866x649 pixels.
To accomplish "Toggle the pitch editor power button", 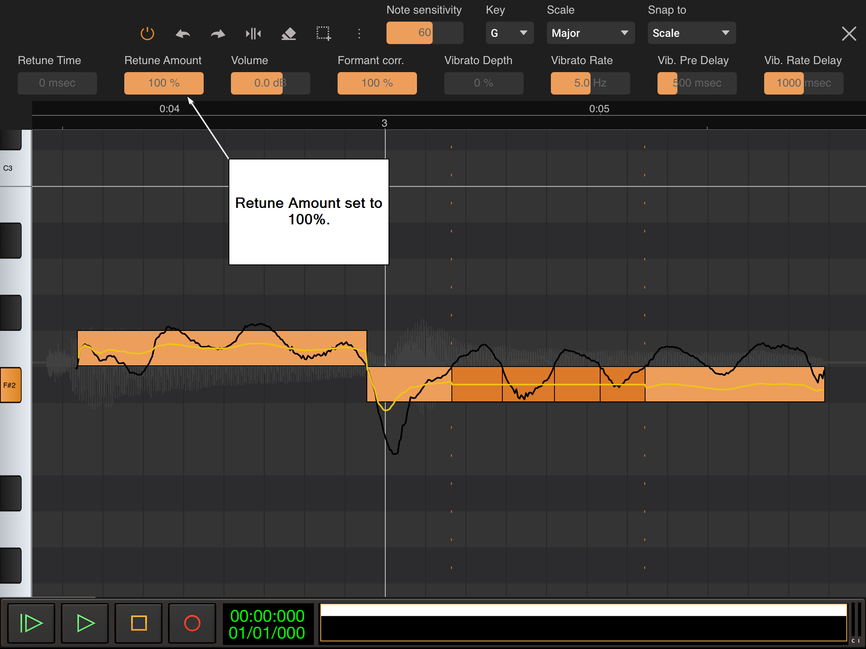I will click(x=148, y=33).
